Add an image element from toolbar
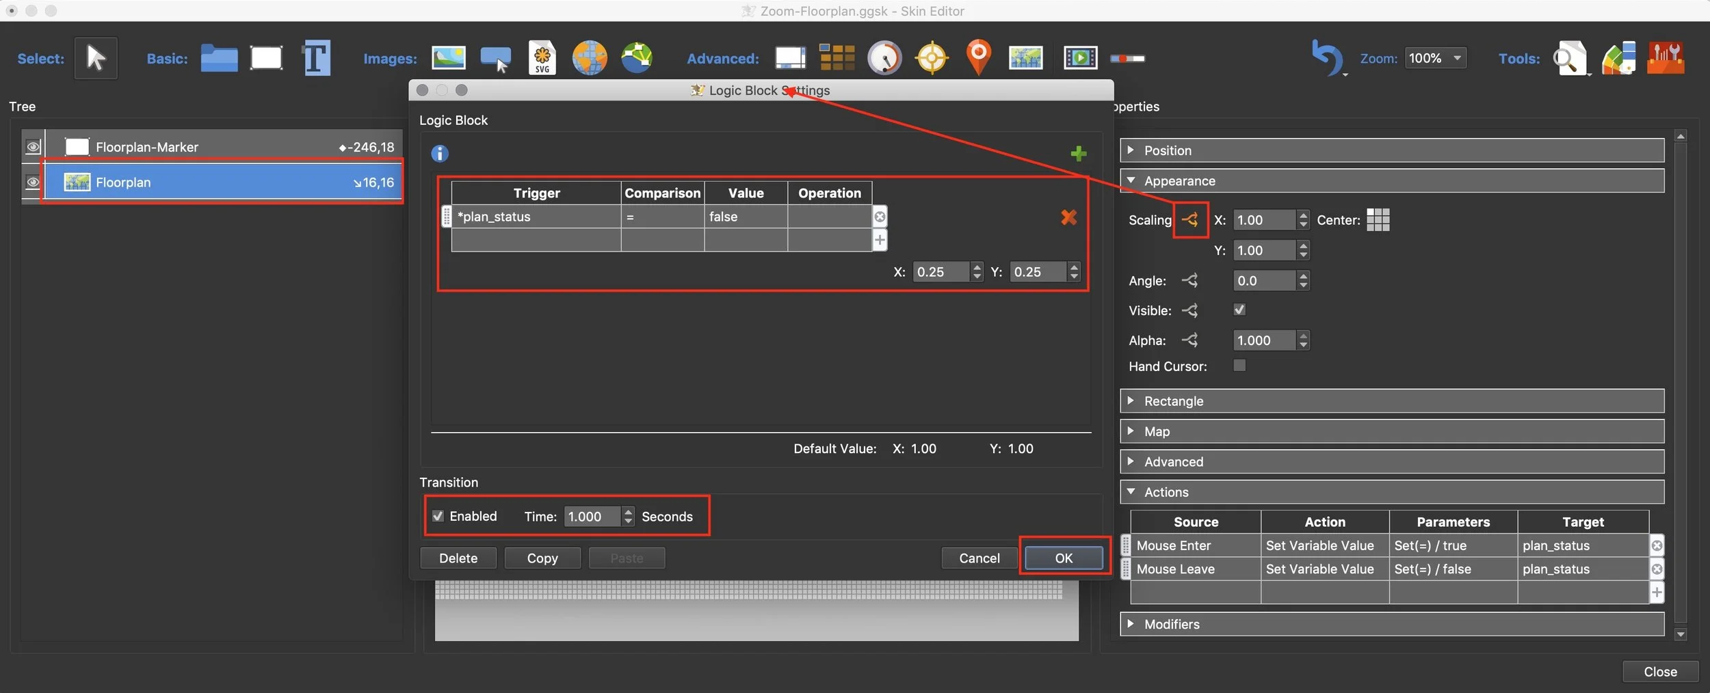The height and width of the screenshot is (693, 1710). [449, 58]
